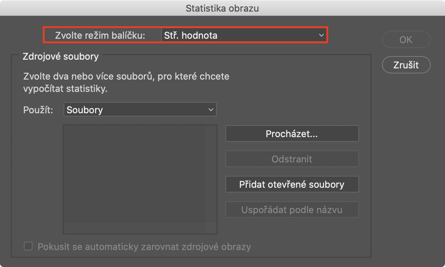445x267 pixels.
Task: Click the Zdrojové soubory group heading
Action: [61, 57]
